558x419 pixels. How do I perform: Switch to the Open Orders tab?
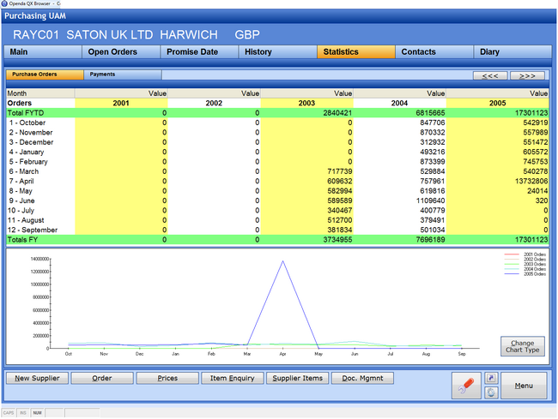pyautogui.click(x=121, y=52)
